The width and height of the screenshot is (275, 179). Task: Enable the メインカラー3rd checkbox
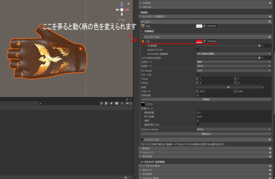tap(142, 139)
